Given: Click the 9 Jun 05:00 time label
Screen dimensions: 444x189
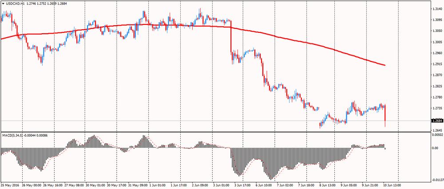Looking at the screenshot, I should point(349,185).
